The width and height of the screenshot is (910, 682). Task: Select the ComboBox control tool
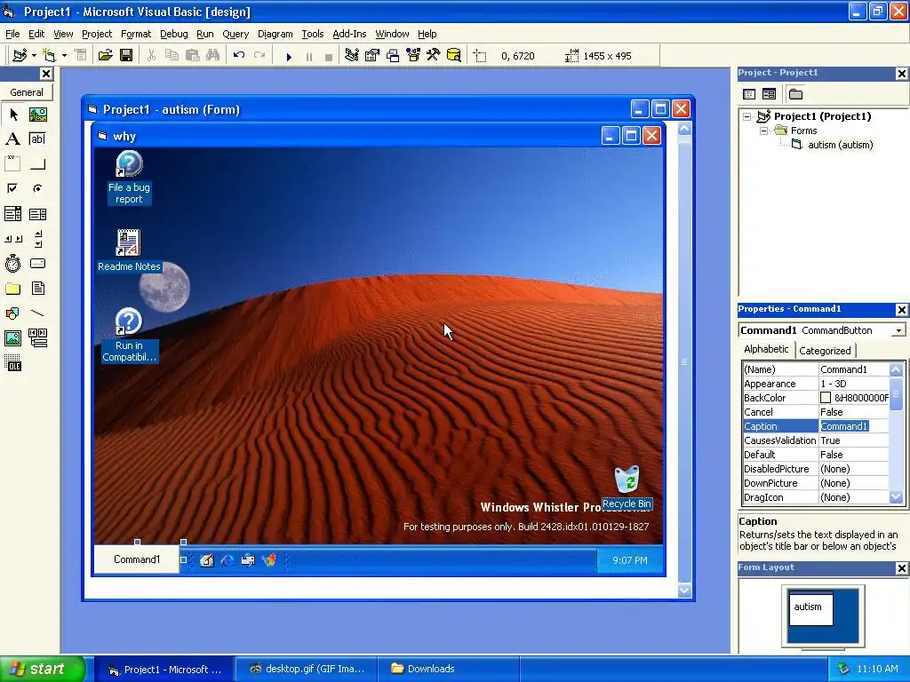click(x=12, y=214)
